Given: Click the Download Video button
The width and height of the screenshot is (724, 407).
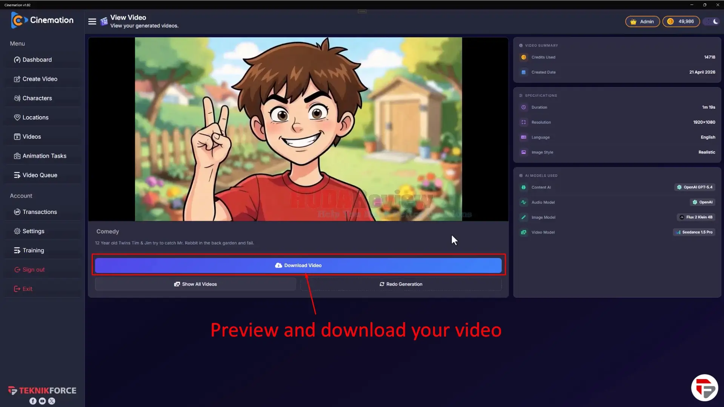Looking at the screenshot, I should point(298,265).
